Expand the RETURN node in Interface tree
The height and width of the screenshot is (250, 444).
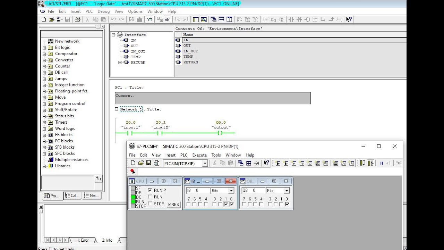tap(120, 62)
